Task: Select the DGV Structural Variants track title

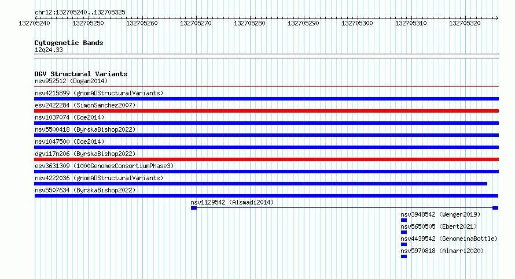Action: [81, 74]
